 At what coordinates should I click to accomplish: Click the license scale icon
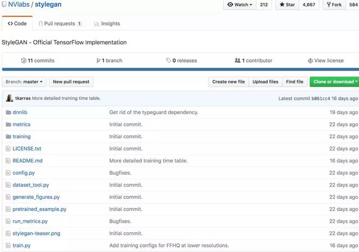click(x=310, y=60)
